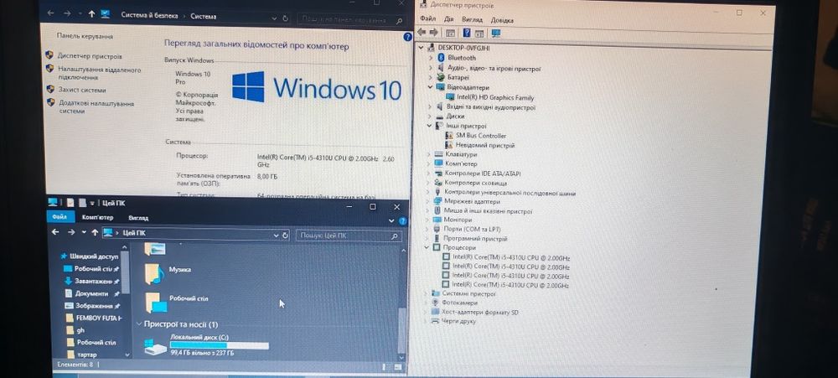
Task: Click the Система й безпека breadcrumb
Action: coord(150,16)
